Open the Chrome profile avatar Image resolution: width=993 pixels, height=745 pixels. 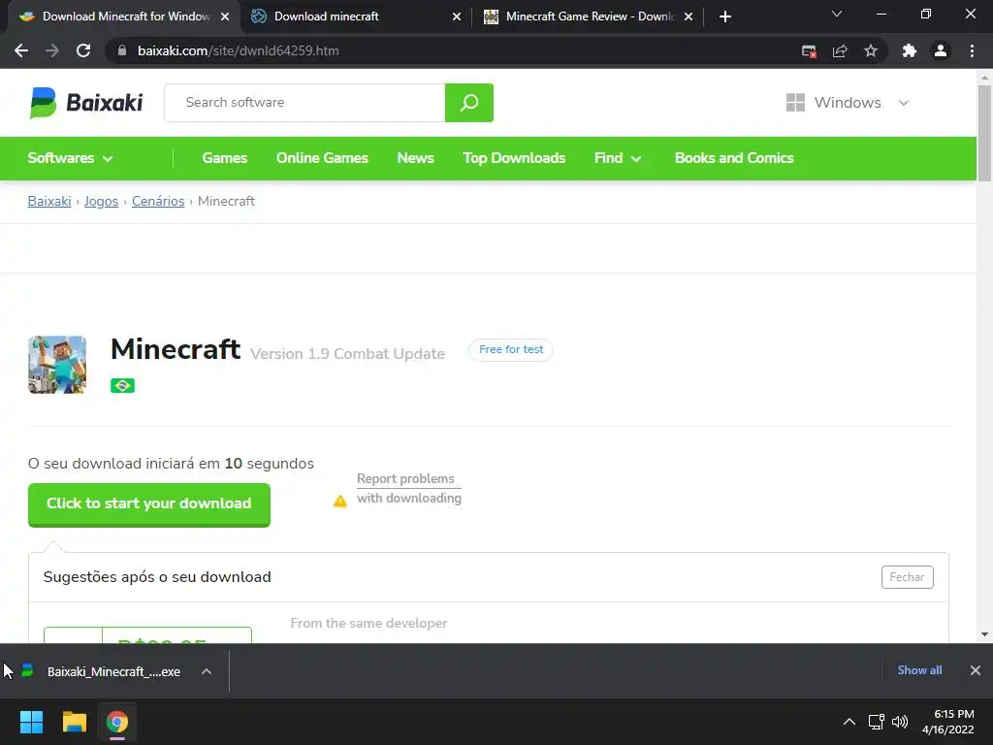[x=941, y=50]
